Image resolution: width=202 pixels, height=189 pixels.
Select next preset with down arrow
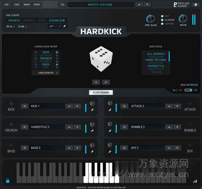coord(147,5)
